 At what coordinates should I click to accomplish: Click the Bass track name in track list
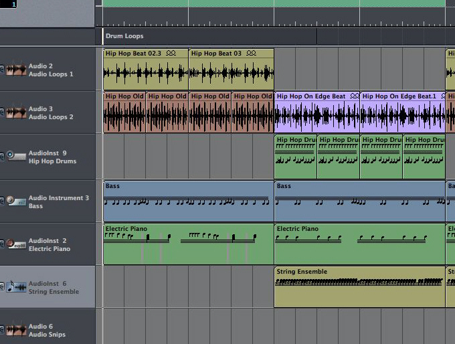35,206
